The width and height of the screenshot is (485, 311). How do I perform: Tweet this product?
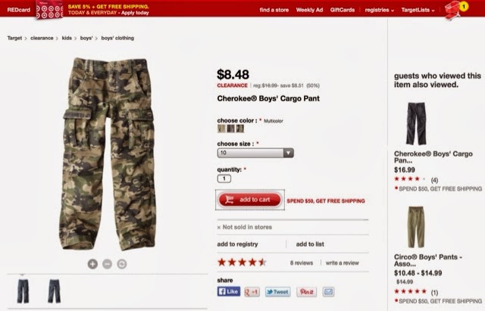click(278, 291)
